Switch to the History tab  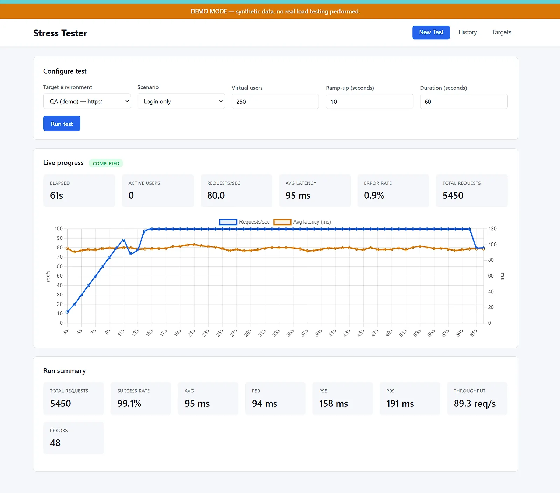[468, 32]
